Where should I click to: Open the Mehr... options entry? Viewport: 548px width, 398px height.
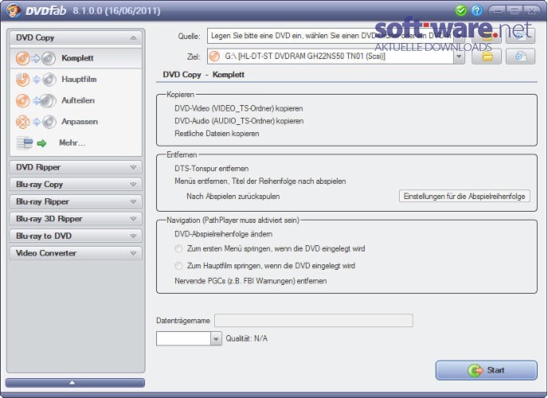coord(76,142)
